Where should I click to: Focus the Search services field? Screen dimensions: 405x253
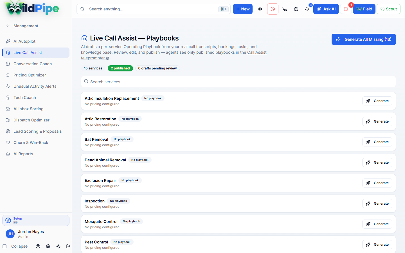[238, 82]
